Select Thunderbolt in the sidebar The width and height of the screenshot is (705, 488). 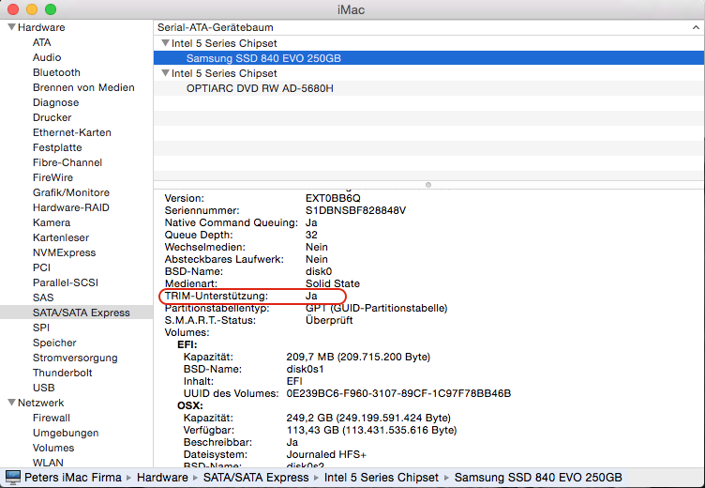point(63,373)
